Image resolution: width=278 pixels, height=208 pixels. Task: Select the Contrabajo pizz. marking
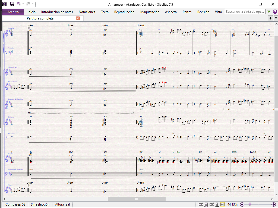click(142, 170)
